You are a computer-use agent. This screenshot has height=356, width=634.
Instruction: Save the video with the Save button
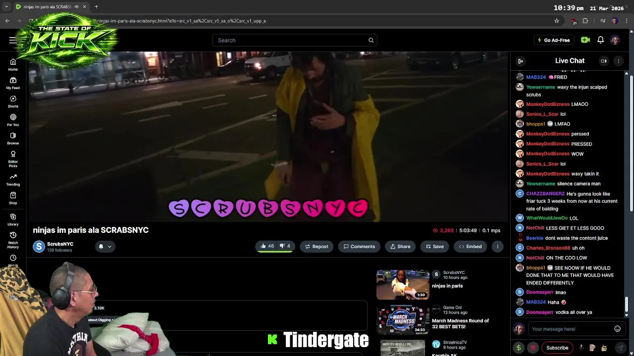(434, 246)
